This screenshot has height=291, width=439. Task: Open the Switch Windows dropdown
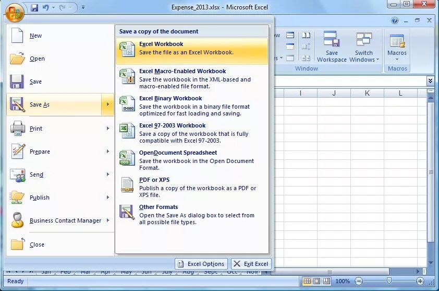click(x=364, y=46)
